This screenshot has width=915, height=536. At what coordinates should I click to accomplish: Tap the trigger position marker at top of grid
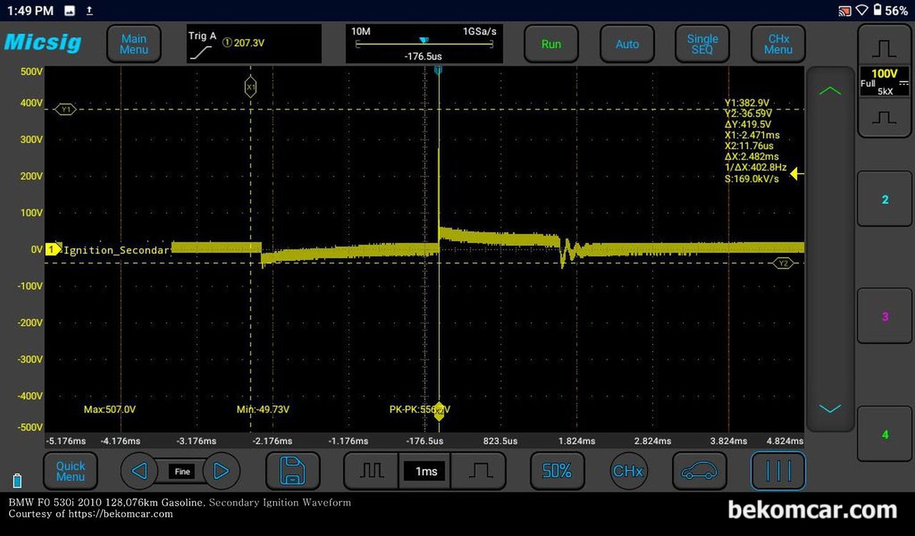438,70
